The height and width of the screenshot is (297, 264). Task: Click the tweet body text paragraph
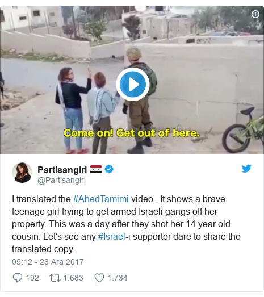[126, 224]
